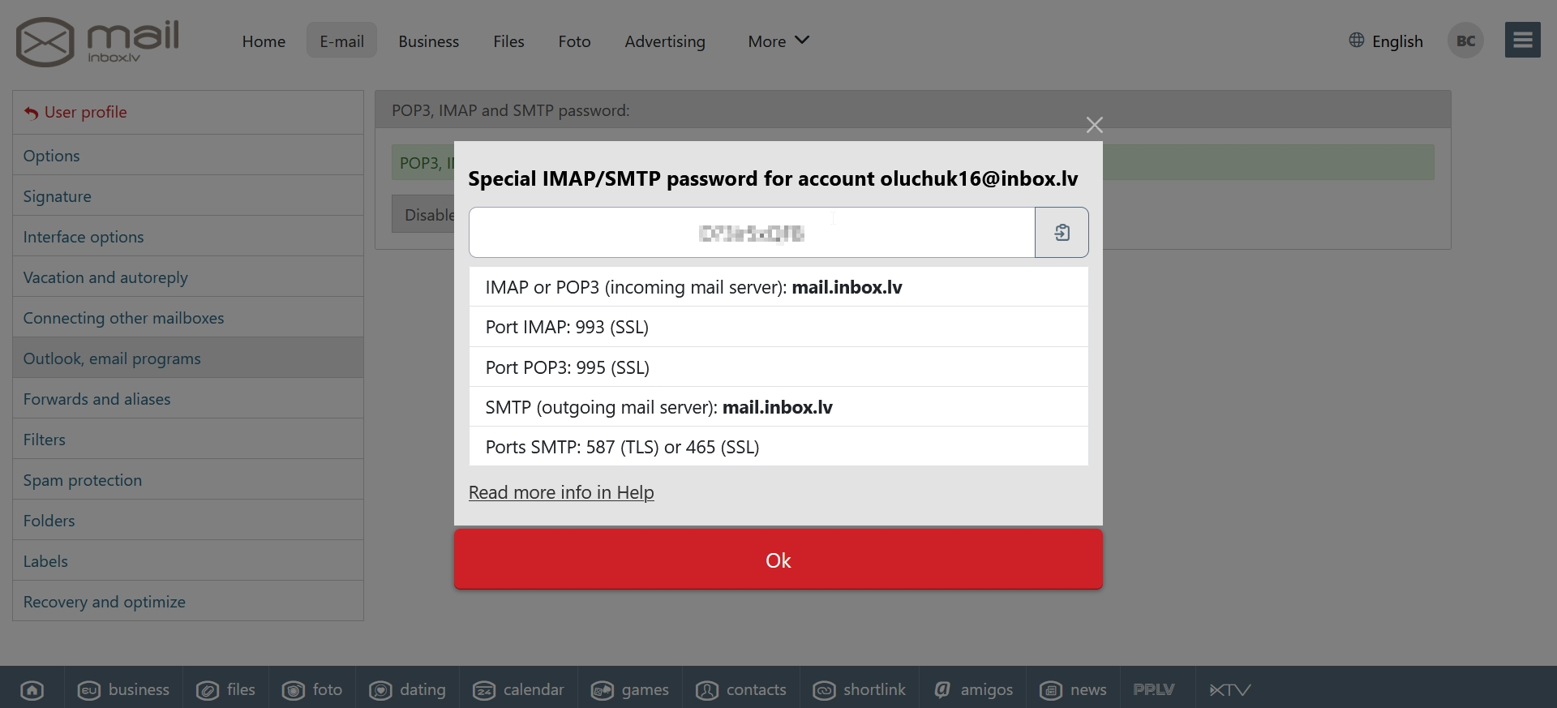Open Read more info in Help link

[x=561, y=492]
